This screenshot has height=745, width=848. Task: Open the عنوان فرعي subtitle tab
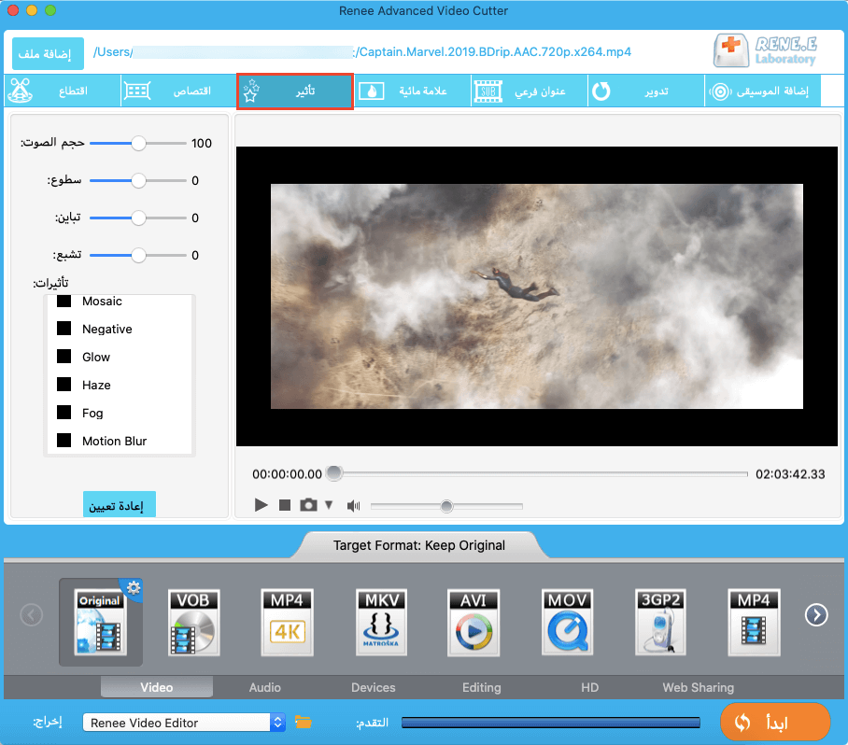530,91
